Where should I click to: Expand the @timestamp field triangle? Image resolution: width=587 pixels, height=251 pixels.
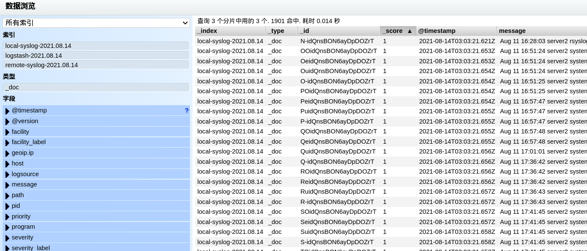point(7,111)
